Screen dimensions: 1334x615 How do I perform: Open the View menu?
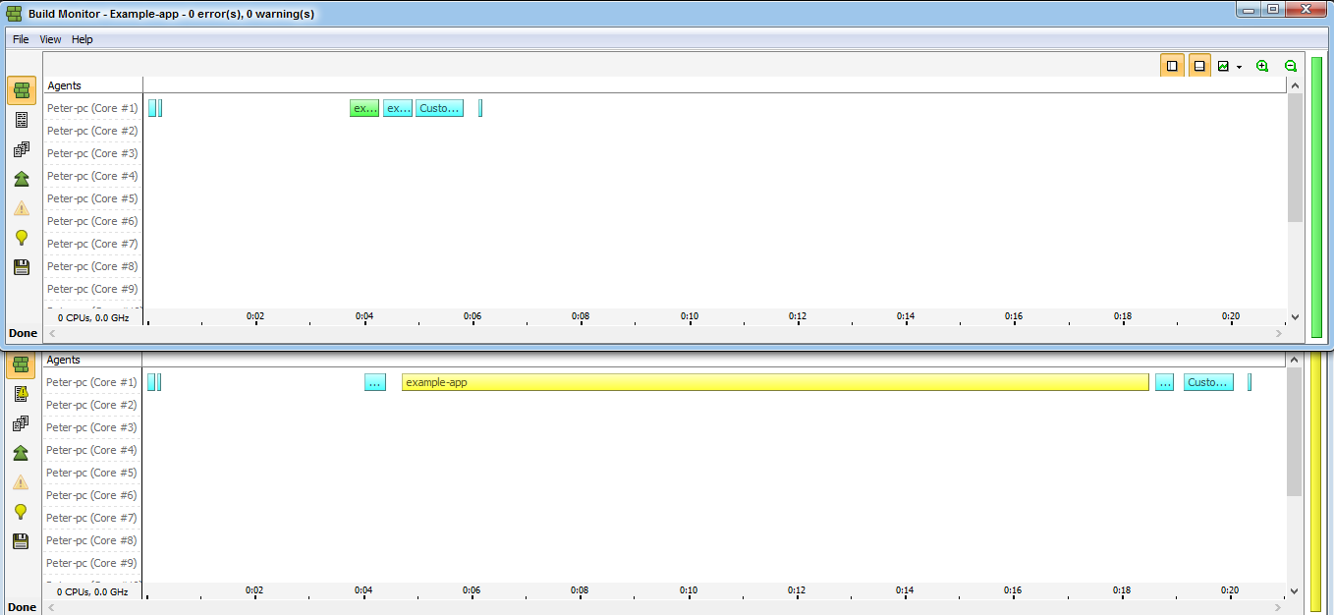[x=50, y=39]
